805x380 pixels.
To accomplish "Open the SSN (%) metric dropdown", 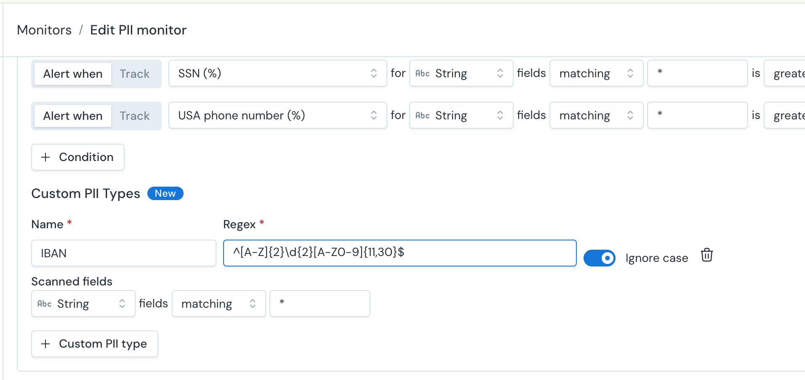I will pyautogui.click(x=277, y=74).
